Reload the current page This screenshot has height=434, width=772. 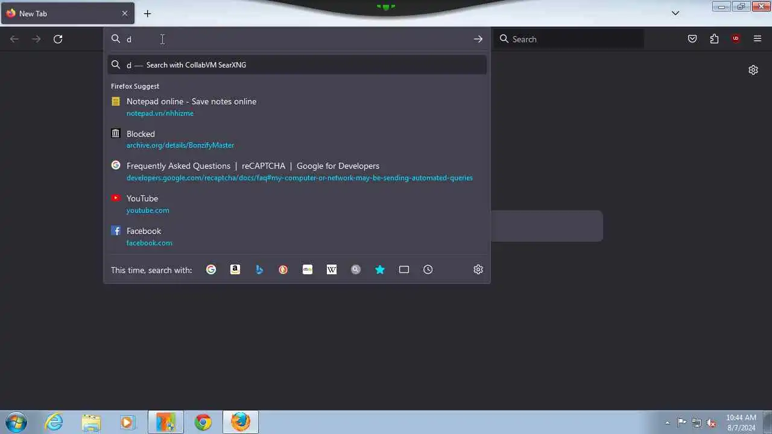click(58, 39)
